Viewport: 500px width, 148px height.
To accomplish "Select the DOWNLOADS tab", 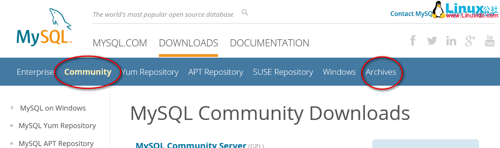I will click(x=188, y=43).
